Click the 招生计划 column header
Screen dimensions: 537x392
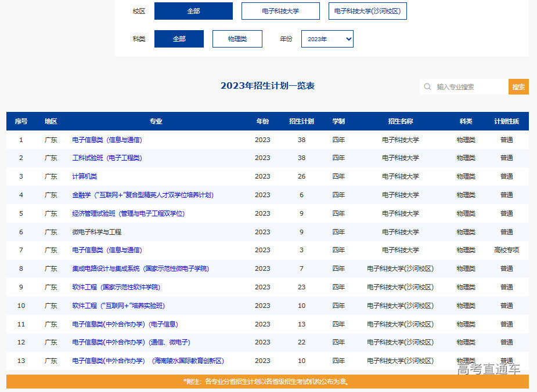pos(301,121)
